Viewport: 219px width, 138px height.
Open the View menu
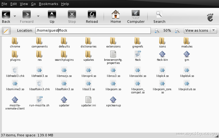(24, 4)
